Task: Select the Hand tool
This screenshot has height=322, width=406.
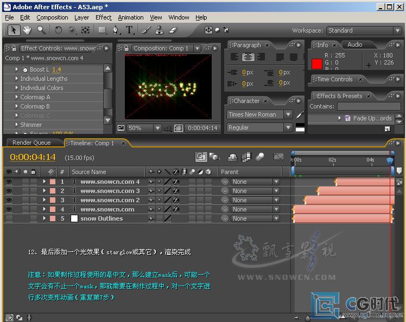Action: [x=27, y=30]
